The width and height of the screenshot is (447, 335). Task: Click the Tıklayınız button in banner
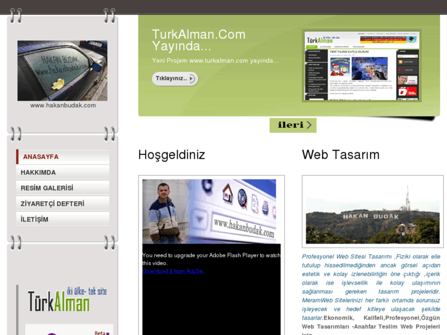tap(175, 79)
